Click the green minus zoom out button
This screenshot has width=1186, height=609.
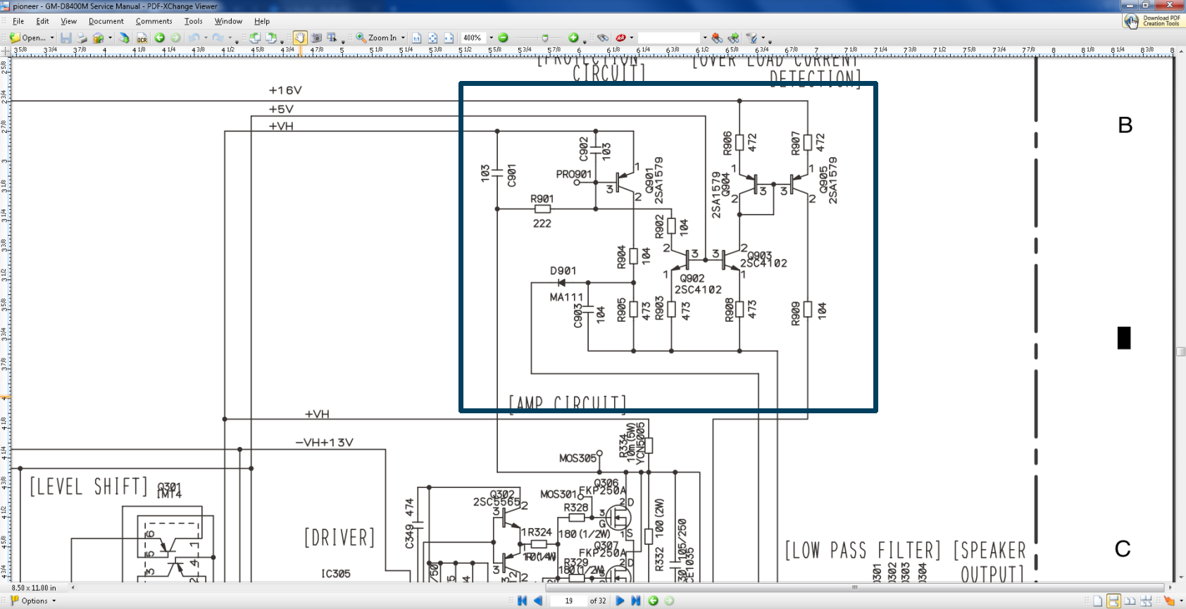point(503,38)
